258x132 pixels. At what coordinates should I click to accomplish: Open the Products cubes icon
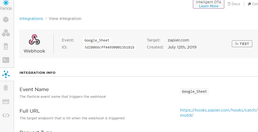point(6,33)
